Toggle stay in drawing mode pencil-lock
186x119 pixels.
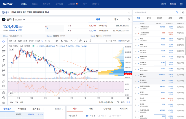pyautogui.click(x=4, y=97)
